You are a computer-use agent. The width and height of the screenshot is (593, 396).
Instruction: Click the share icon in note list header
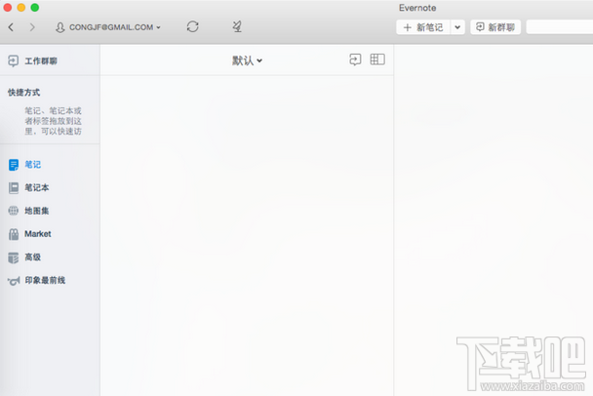click(355, 59)
